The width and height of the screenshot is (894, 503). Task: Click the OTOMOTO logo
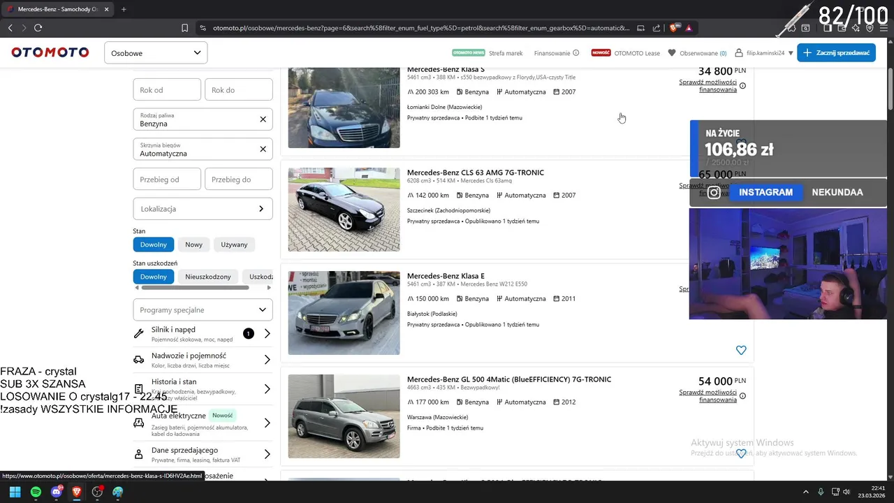(x=50, y=52)
